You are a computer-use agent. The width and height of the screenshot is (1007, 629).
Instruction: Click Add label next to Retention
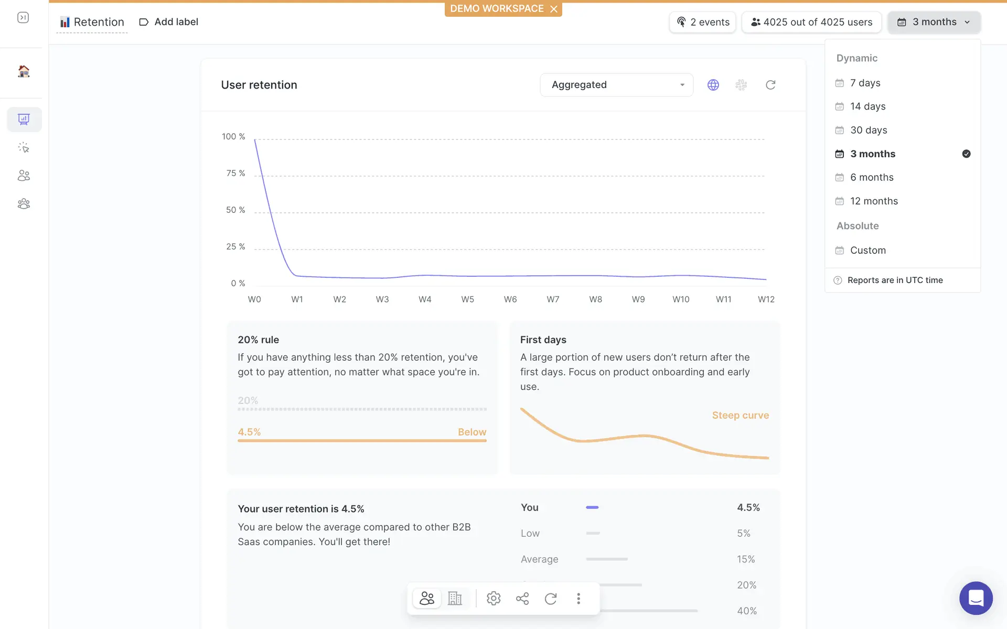coord(168,22)
